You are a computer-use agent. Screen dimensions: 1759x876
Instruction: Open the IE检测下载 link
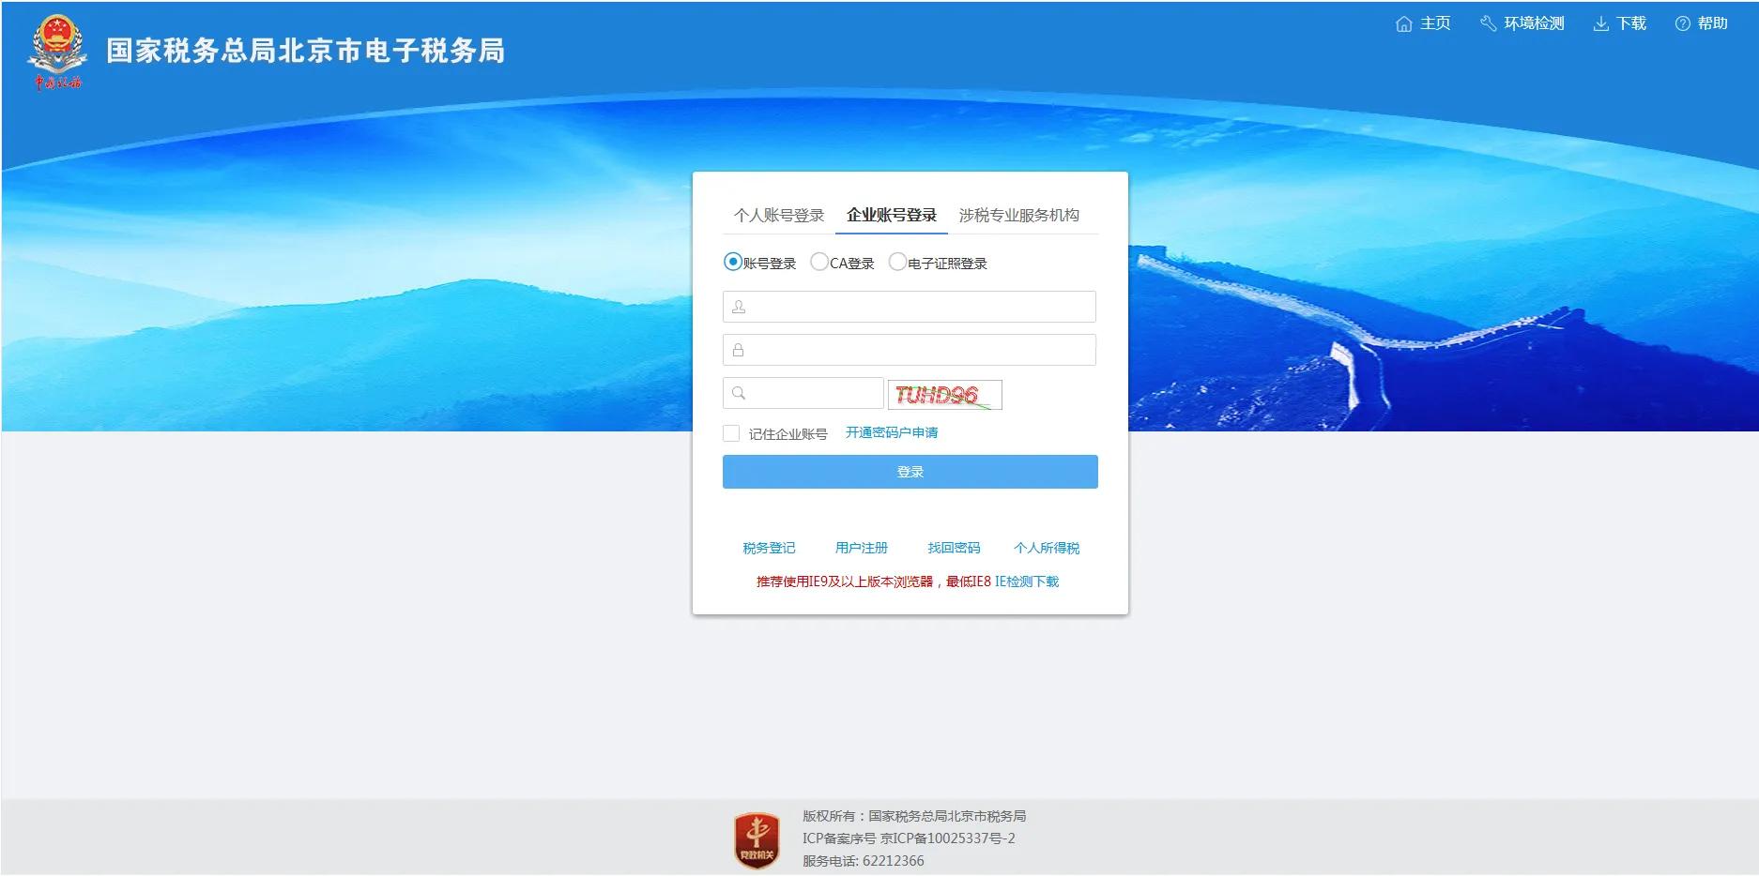(x=1028, y=581)
